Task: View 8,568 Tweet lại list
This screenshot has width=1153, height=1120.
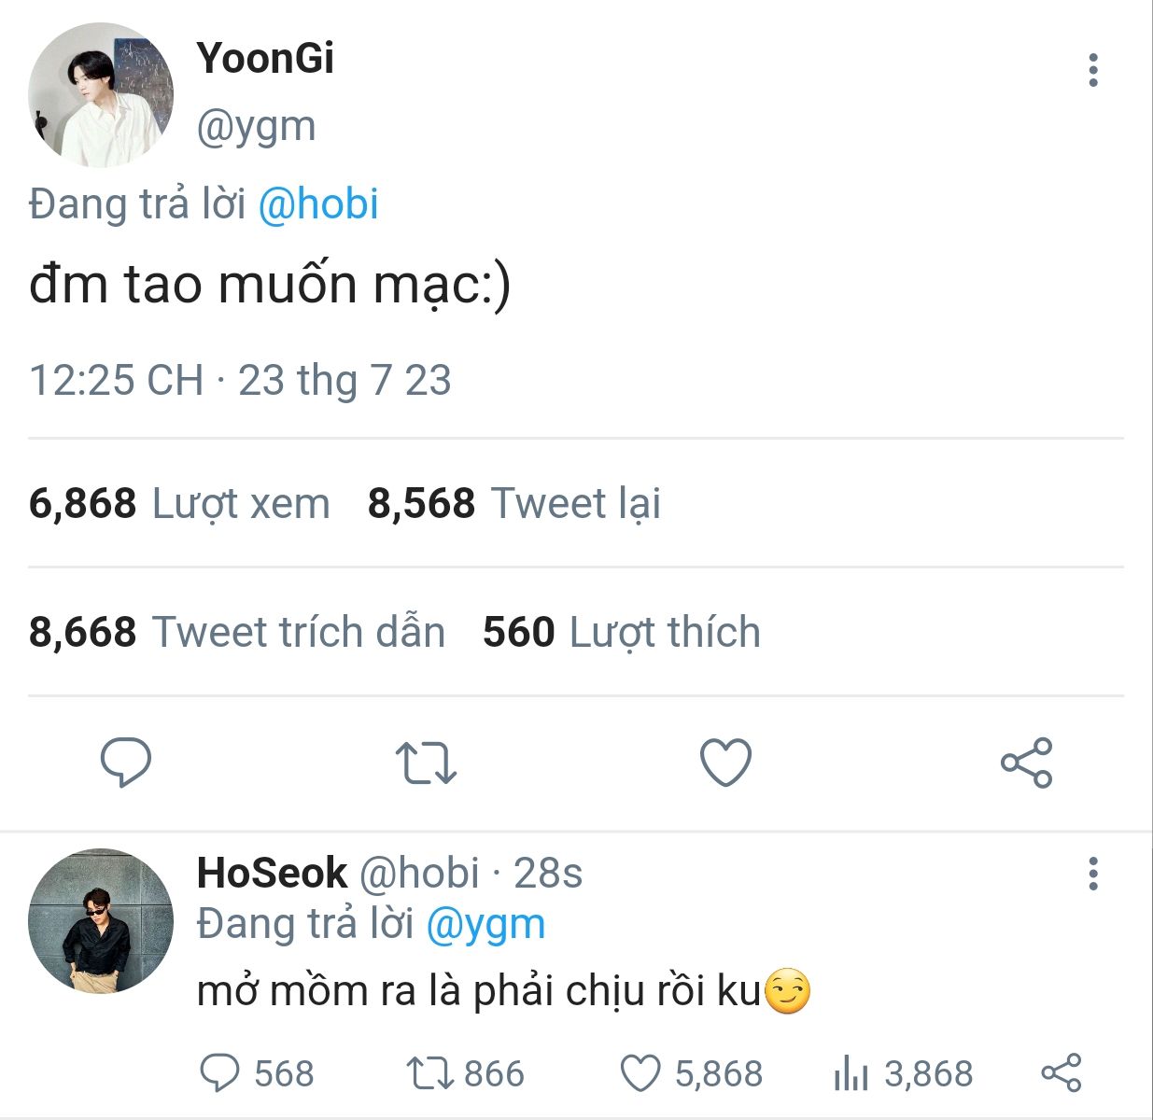Action: pos(513,503)
